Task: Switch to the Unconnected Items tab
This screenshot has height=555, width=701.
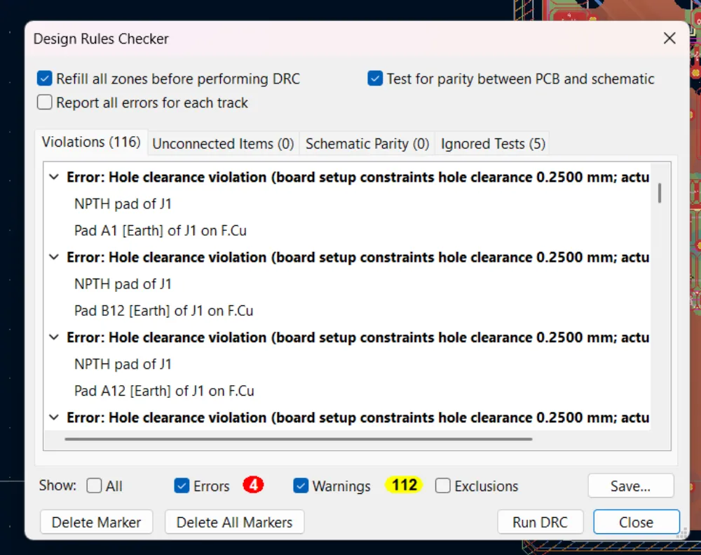Action: pyautogui.click(x=223, y=144)
